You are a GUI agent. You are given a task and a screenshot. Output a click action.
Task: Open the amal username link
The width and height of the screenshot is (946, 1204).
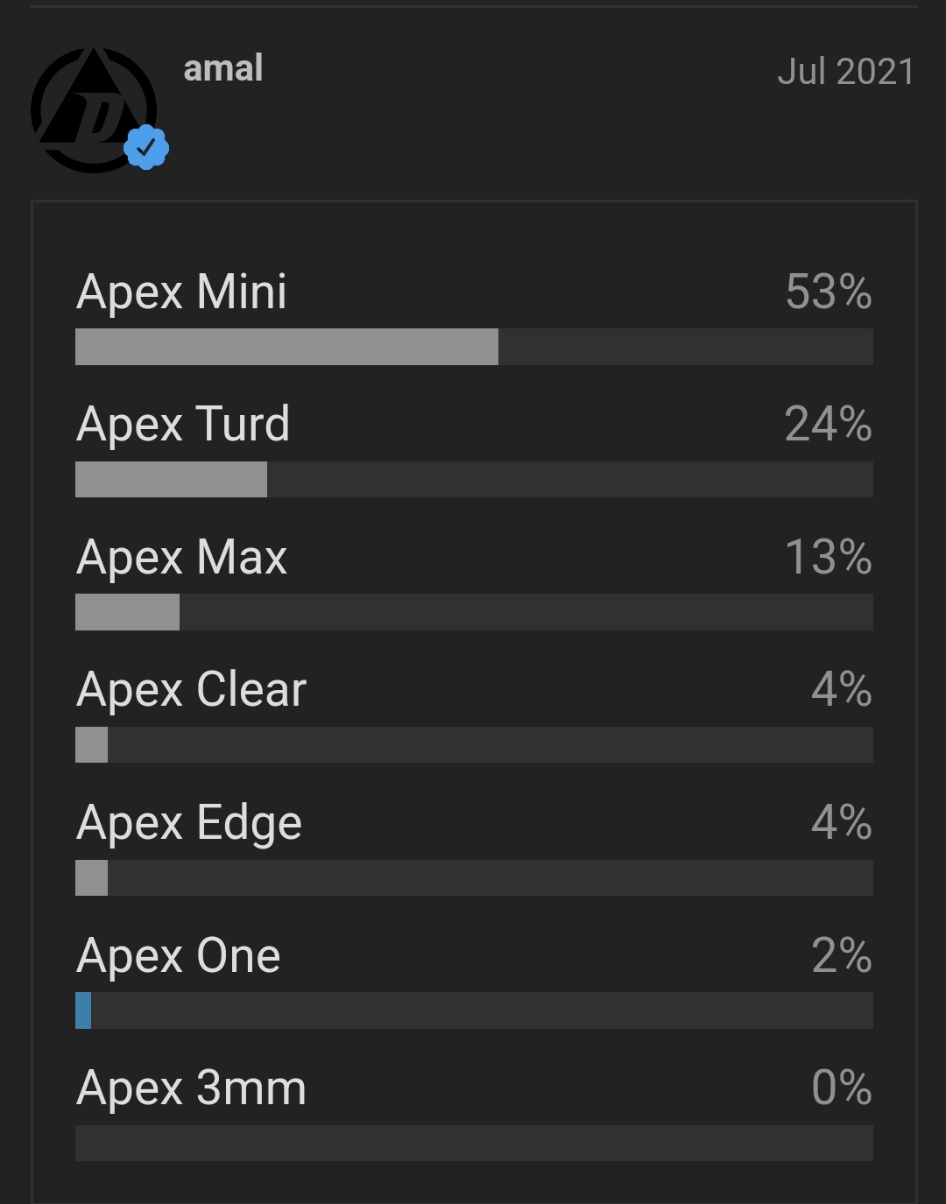coord(223,68)
